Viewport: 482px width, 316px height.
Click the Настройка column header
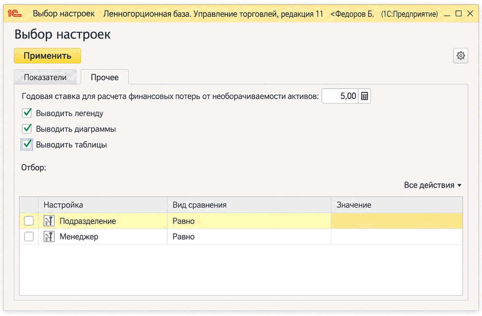[x=103, y=205]
